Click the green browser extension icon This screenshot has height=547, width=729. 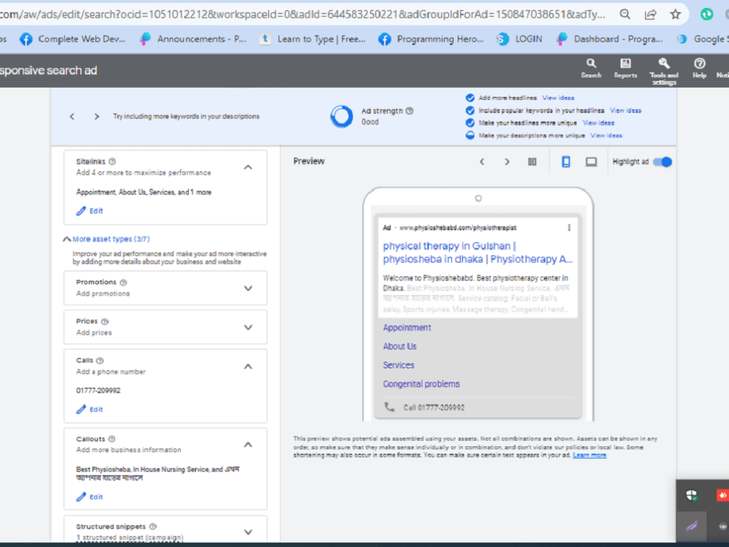tap(706, 15)
